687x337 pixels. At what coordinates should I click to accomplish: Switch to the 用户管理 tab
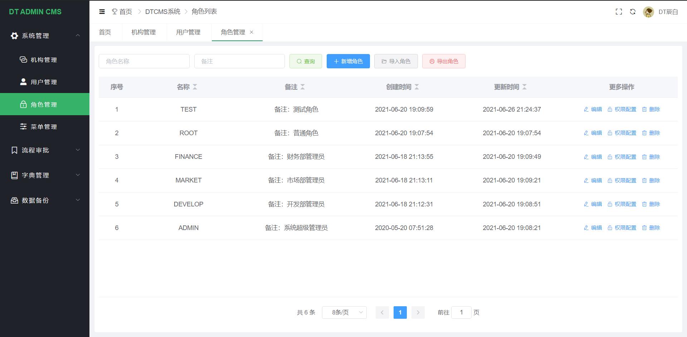tap(188, 32)
